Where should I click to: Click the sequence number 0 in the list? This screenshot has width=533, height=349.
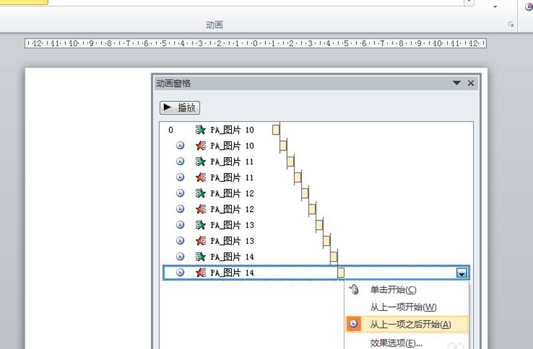[171, 130]
